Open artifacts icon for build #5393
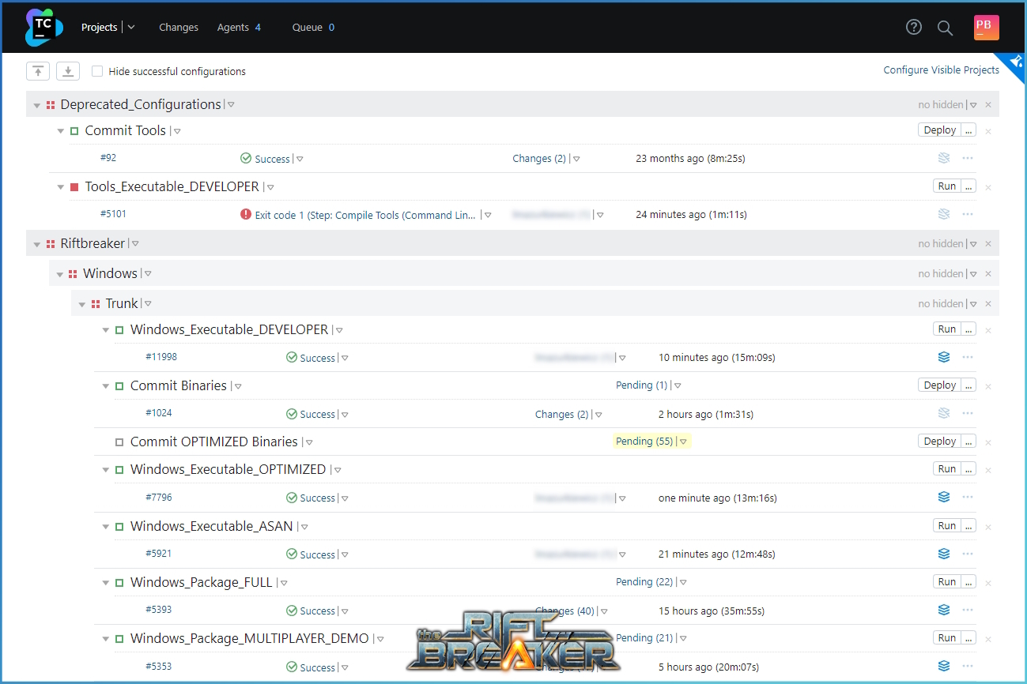The height and width of the screenshot is (684, 1027). pos(943,610)
